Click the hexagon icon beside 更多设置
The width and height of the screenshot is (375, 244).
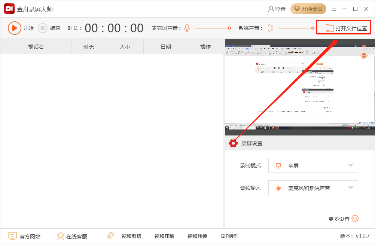click(x=355, y=219)
